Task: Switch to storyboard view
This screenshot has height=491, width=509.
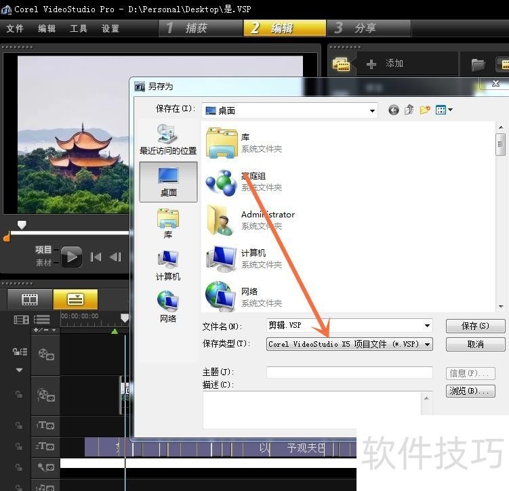Action: 29,299
